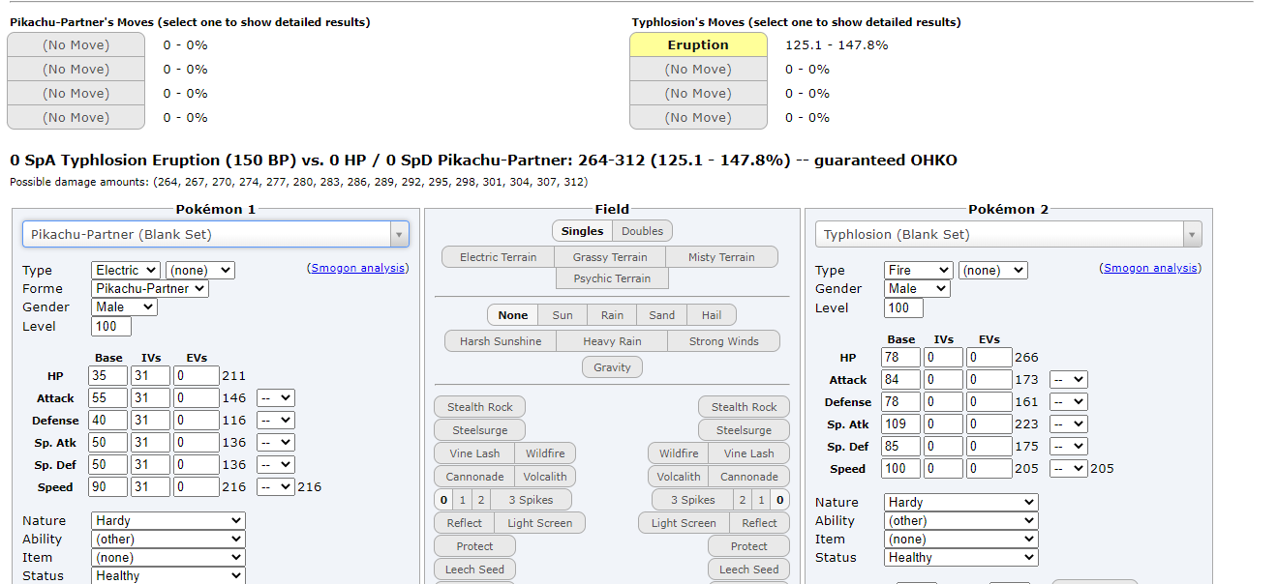Click Typhlosion's Speed base stat field
This screenshot has width=1278, height=584.
pos(901,469)
